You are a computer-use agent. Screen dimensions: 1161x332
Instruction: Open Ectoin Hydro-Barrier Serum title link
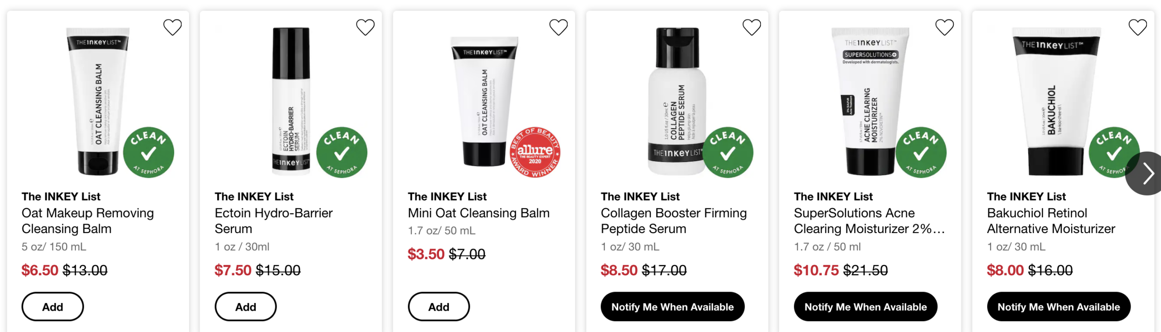coord(273,220)
